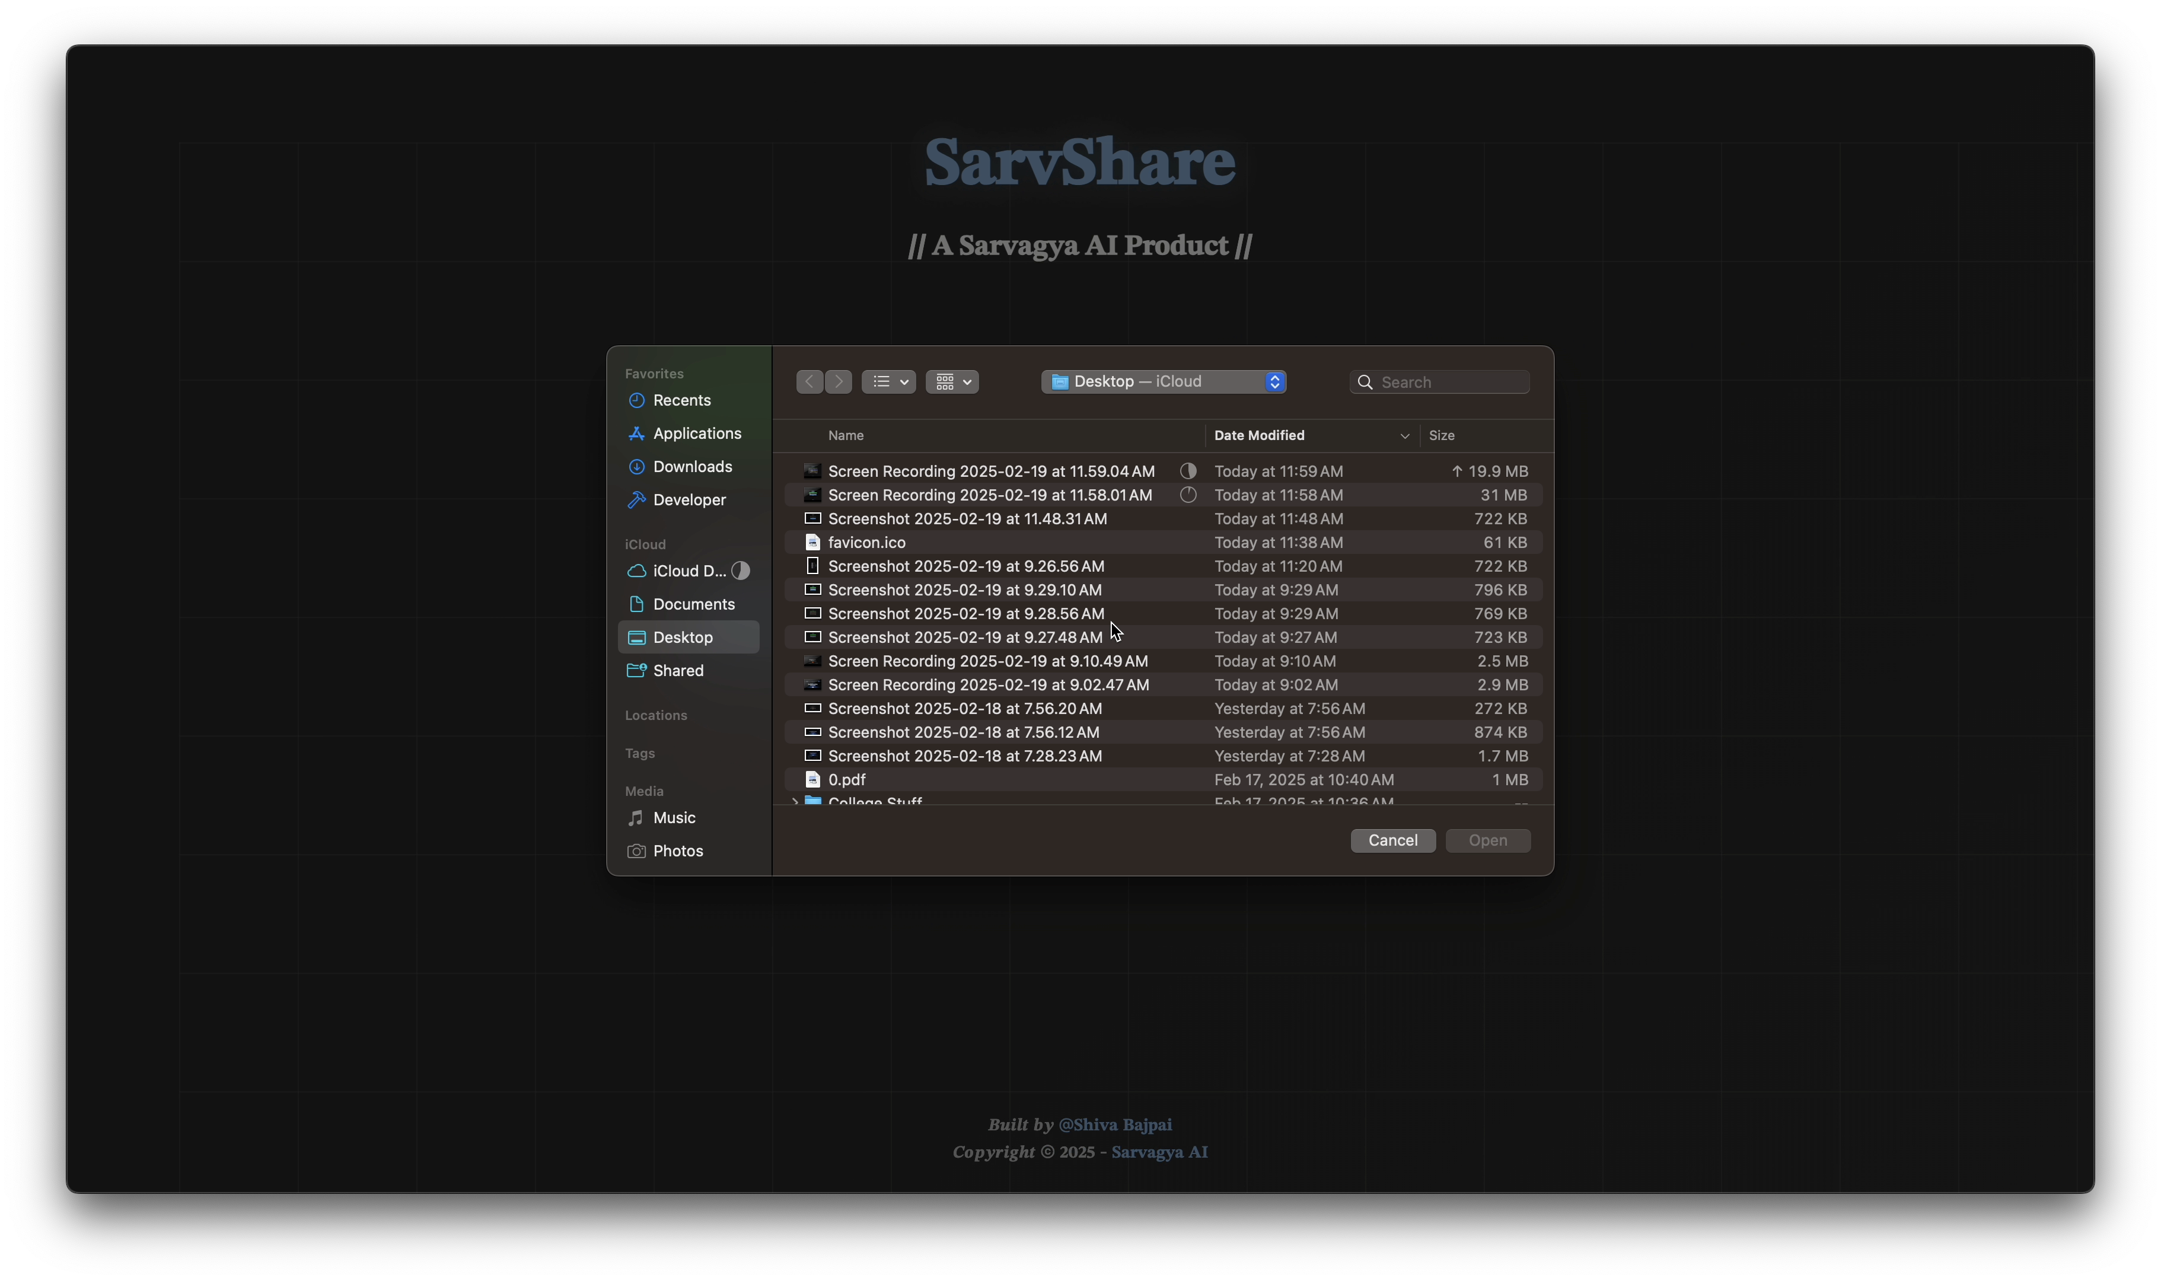The height and width of the screenshot is (1281, 2161).
Task: Open the list view options dropdown
Action: click(888, 381)
